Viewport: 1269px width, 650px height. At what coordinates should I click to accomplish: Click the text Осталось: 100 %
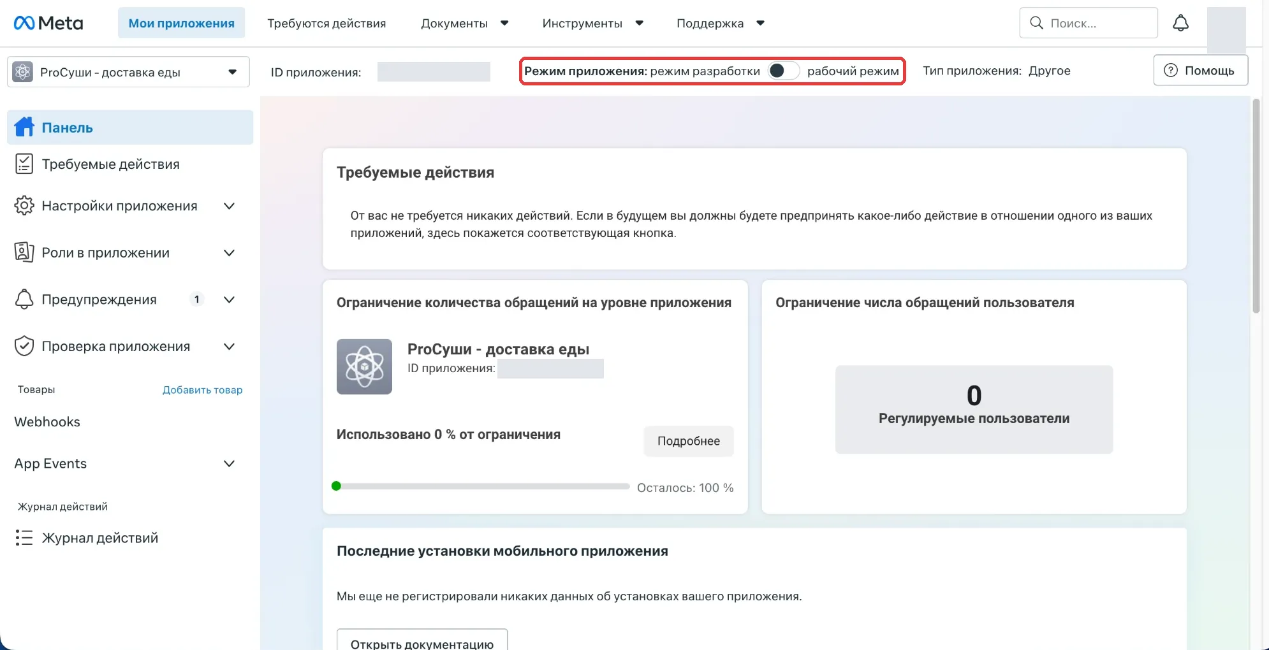[x=685, y=487]
